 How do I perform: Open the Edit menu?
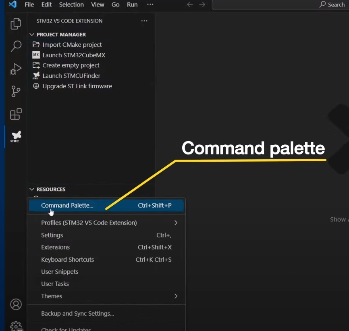[x=46, y=4]
